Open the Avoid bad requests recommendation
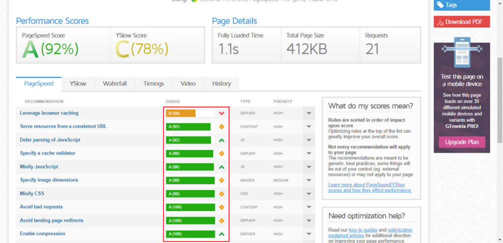This screenshot has width=503, height=243. click(41, 207)
